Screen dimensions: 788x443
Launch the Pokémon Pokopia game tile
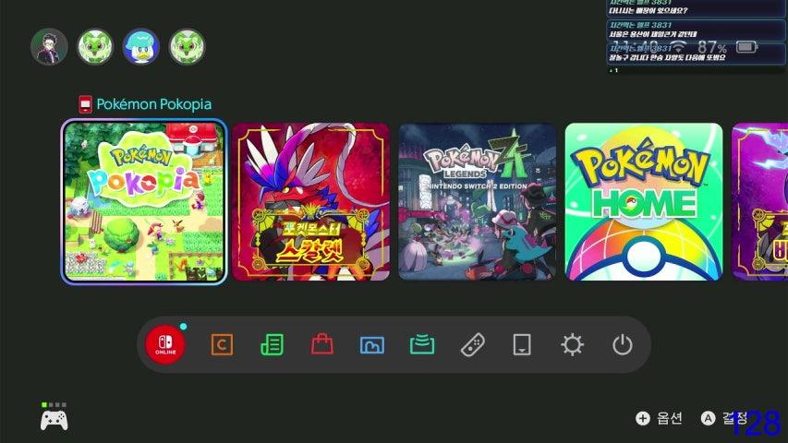[x=144, y=201]
